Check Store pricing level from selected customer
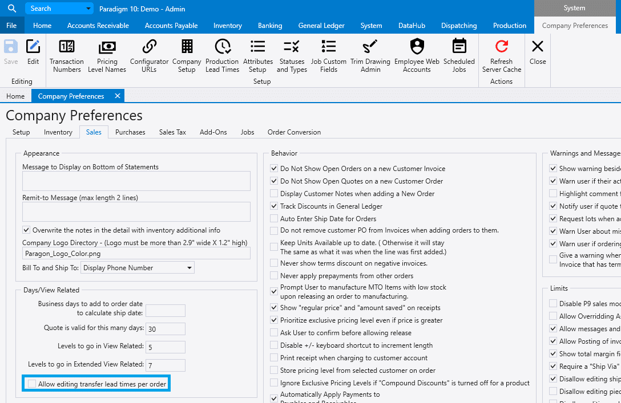621x403 pixels. point(273,370)
